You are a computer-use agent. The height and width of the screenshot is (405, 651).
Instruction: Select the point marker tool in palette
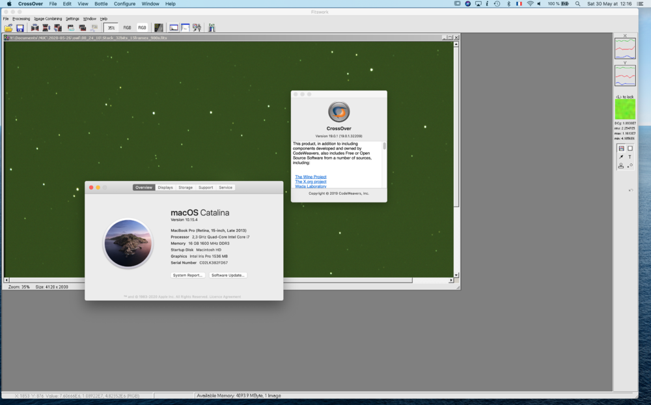pos(630,166)
